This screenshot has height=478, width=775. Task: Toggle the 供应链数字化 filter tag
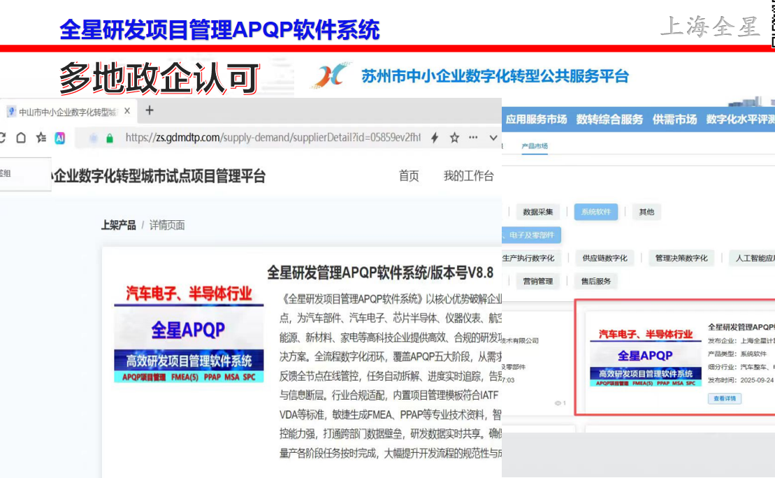click(x=604, y=258)
